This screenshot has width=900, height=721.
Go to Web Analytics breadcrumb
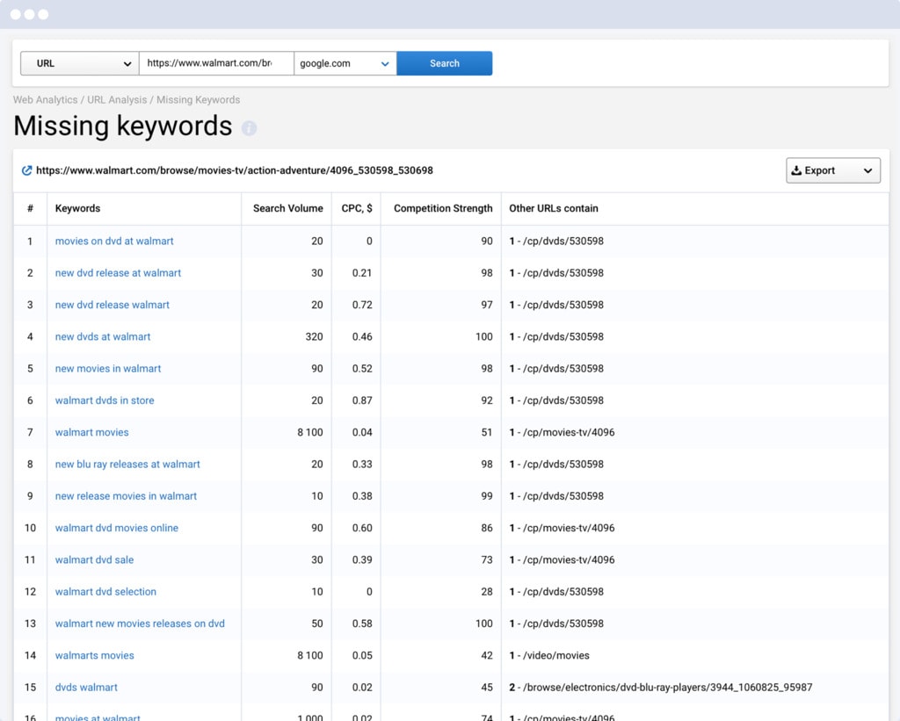coord(46,100)
